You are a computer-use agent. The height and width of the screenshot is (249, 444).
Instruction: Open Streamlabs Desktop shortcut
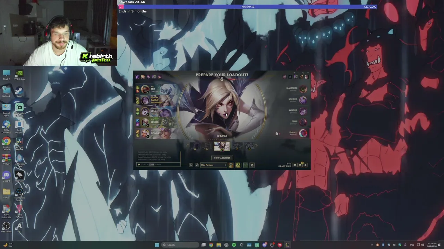coord(19,110)
